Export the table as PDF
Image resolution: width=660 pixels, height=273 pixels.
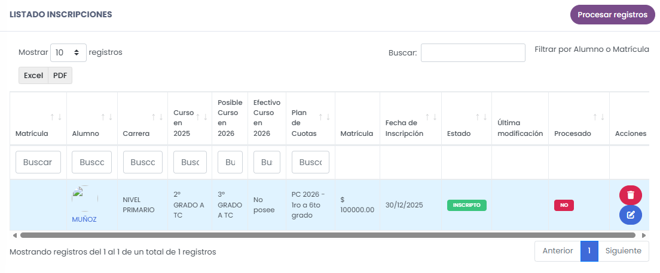click(60, 76)
